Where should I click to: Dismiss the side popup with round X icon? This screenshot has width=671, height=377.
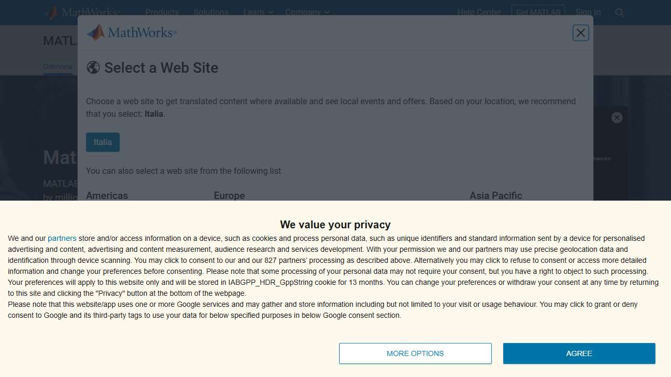pyautogui.click(x=617, y=118)
